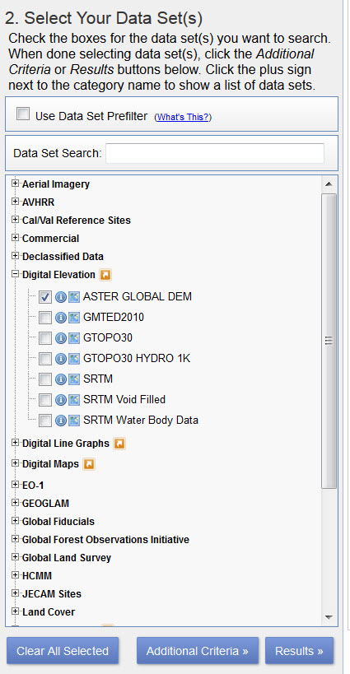Open info icon for ASTER GLOBAL DEM
The image size is (350, 674).
click(61, 296)
